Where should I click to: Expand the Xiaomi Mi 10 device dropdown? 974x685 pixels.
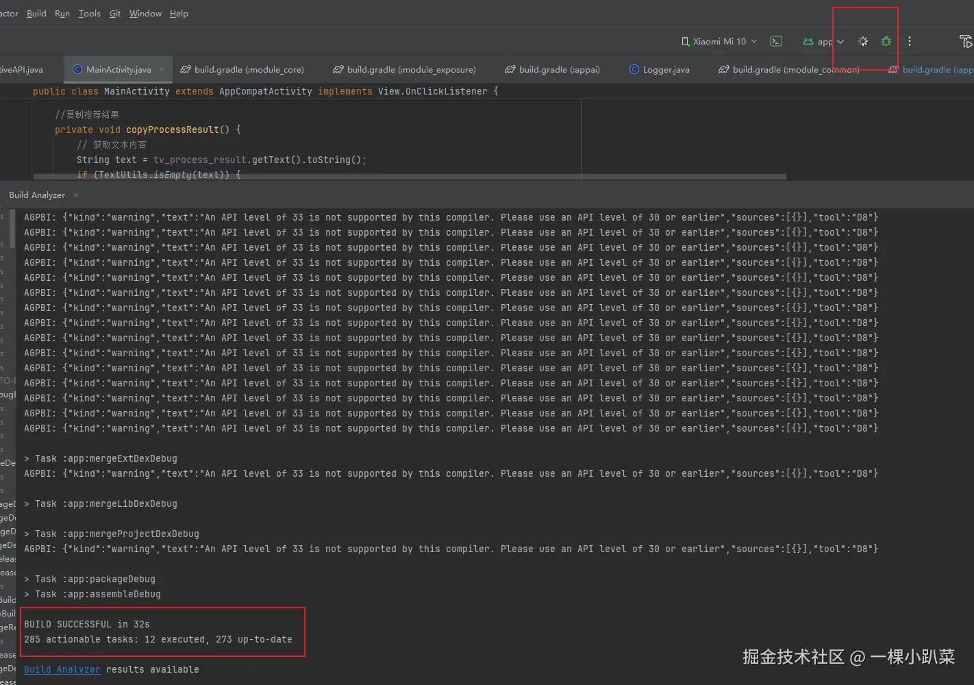pyautogui.click(x=754, y=42)
